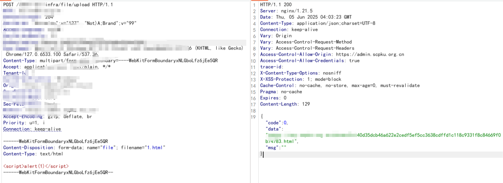503x183 pixels.
Task: Click the "Not)A;Brand";v="99" header text
Action: (x=111, y=23)
